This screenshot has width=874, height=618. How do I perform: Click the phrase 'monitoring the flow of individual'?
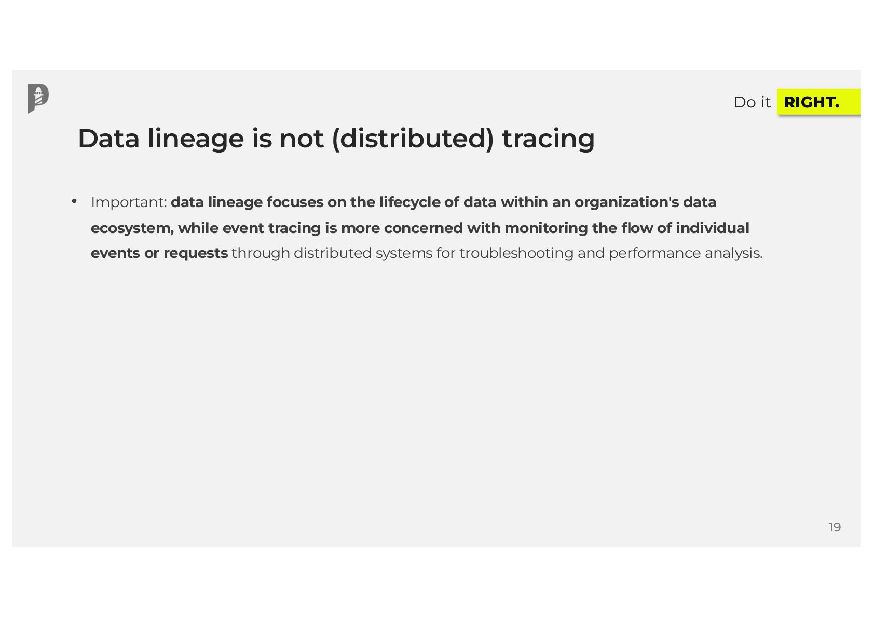tap(627, 228)
